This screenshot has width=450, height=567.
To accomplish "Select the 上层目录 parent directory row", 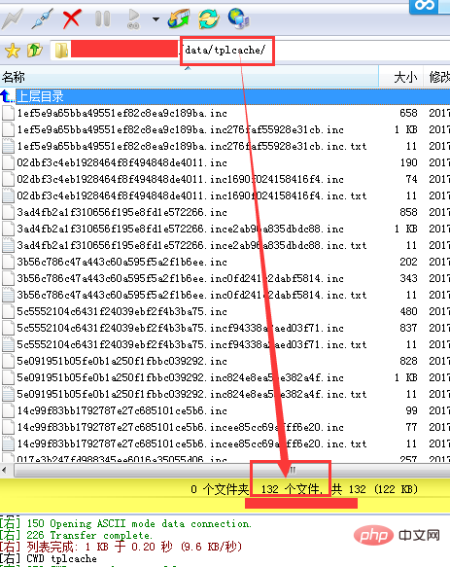I will (x=225, y=96).
